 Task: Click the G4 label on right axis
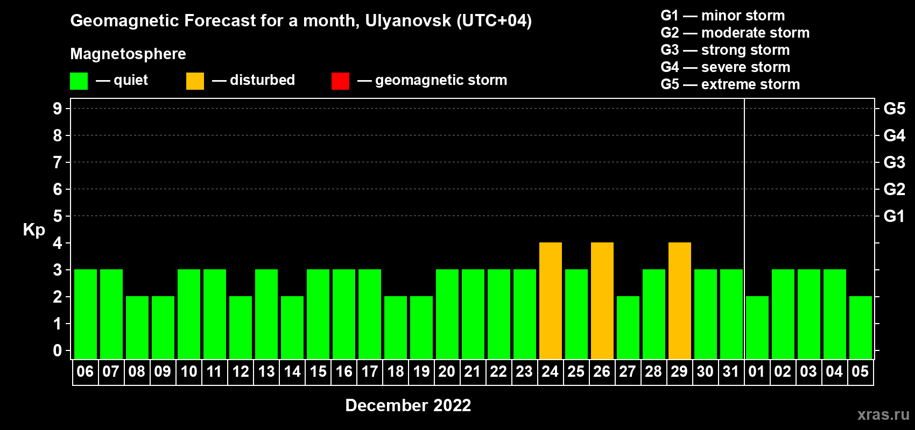895,135
